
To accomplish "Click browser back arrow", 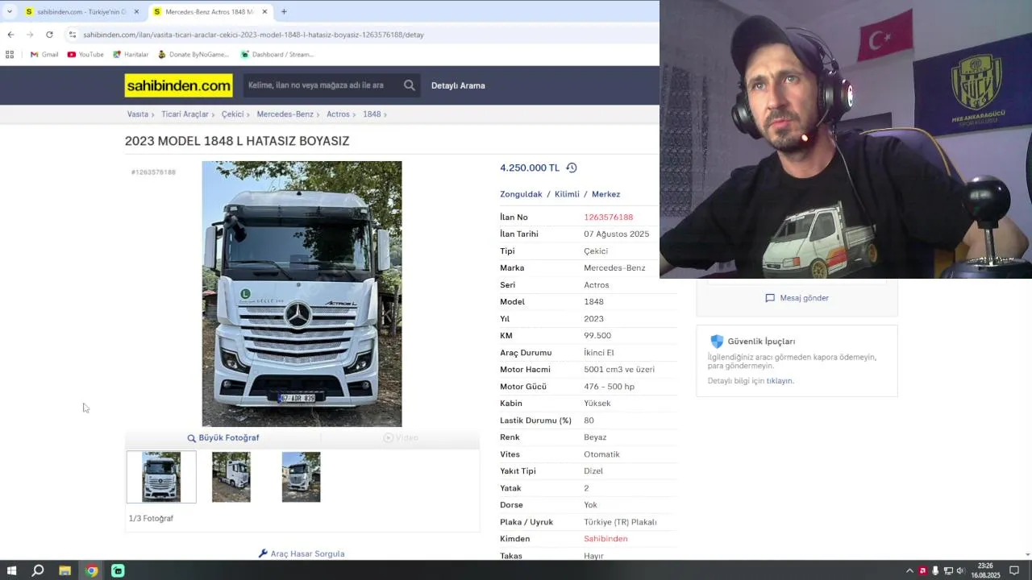I will [x=10, y=35].
